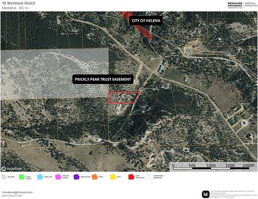Click the id logo near disclaimer

(x=206, y=194)
